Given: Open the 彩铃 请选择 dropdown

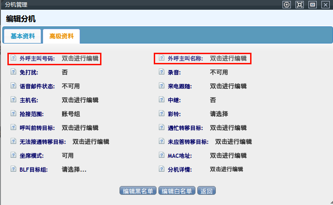Looking at the screenshot, I should tap(219, 114).
